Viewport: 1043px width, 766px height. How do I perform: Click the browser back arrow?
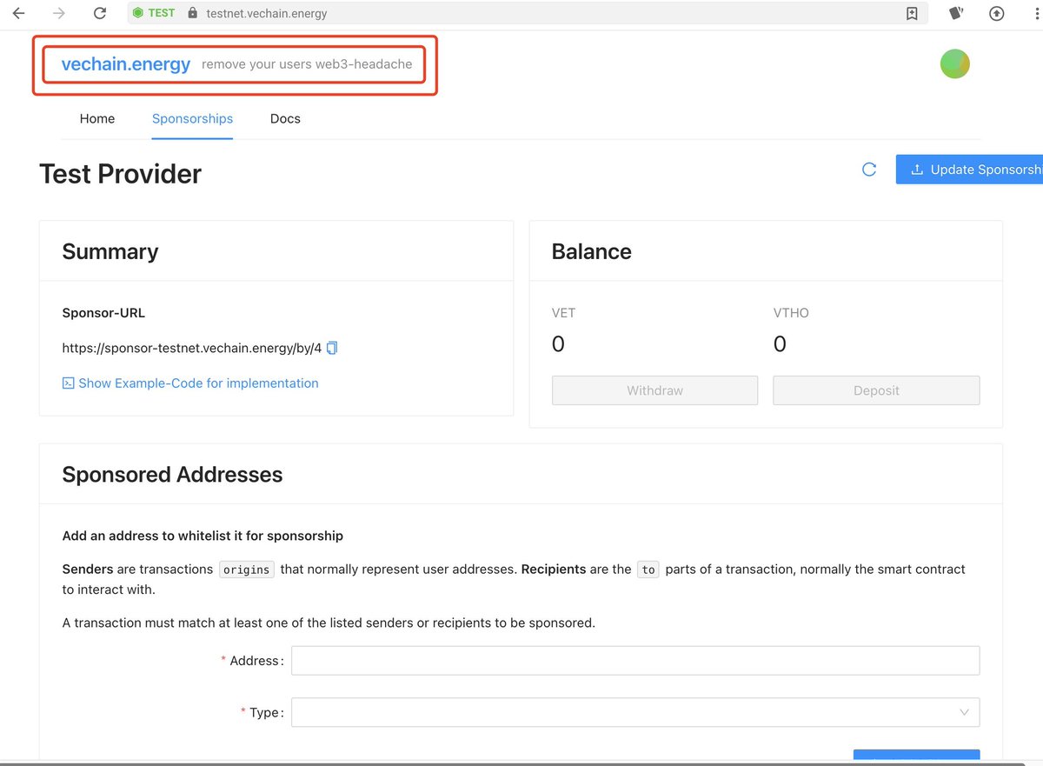click(17, 13)
